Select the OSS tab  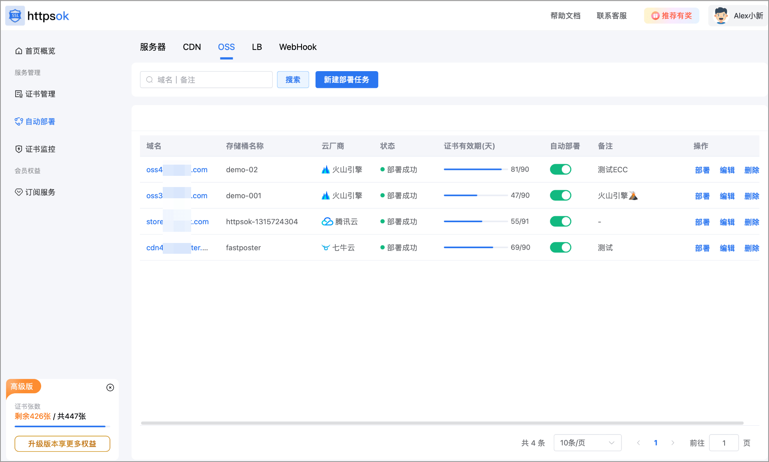[226, 47]
